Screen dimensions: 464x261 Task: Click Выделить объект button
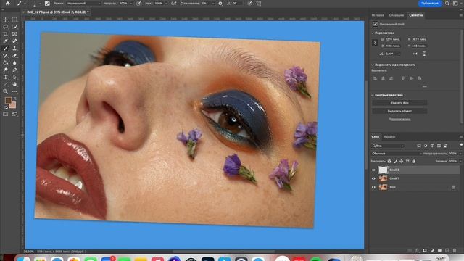point(399,111)
